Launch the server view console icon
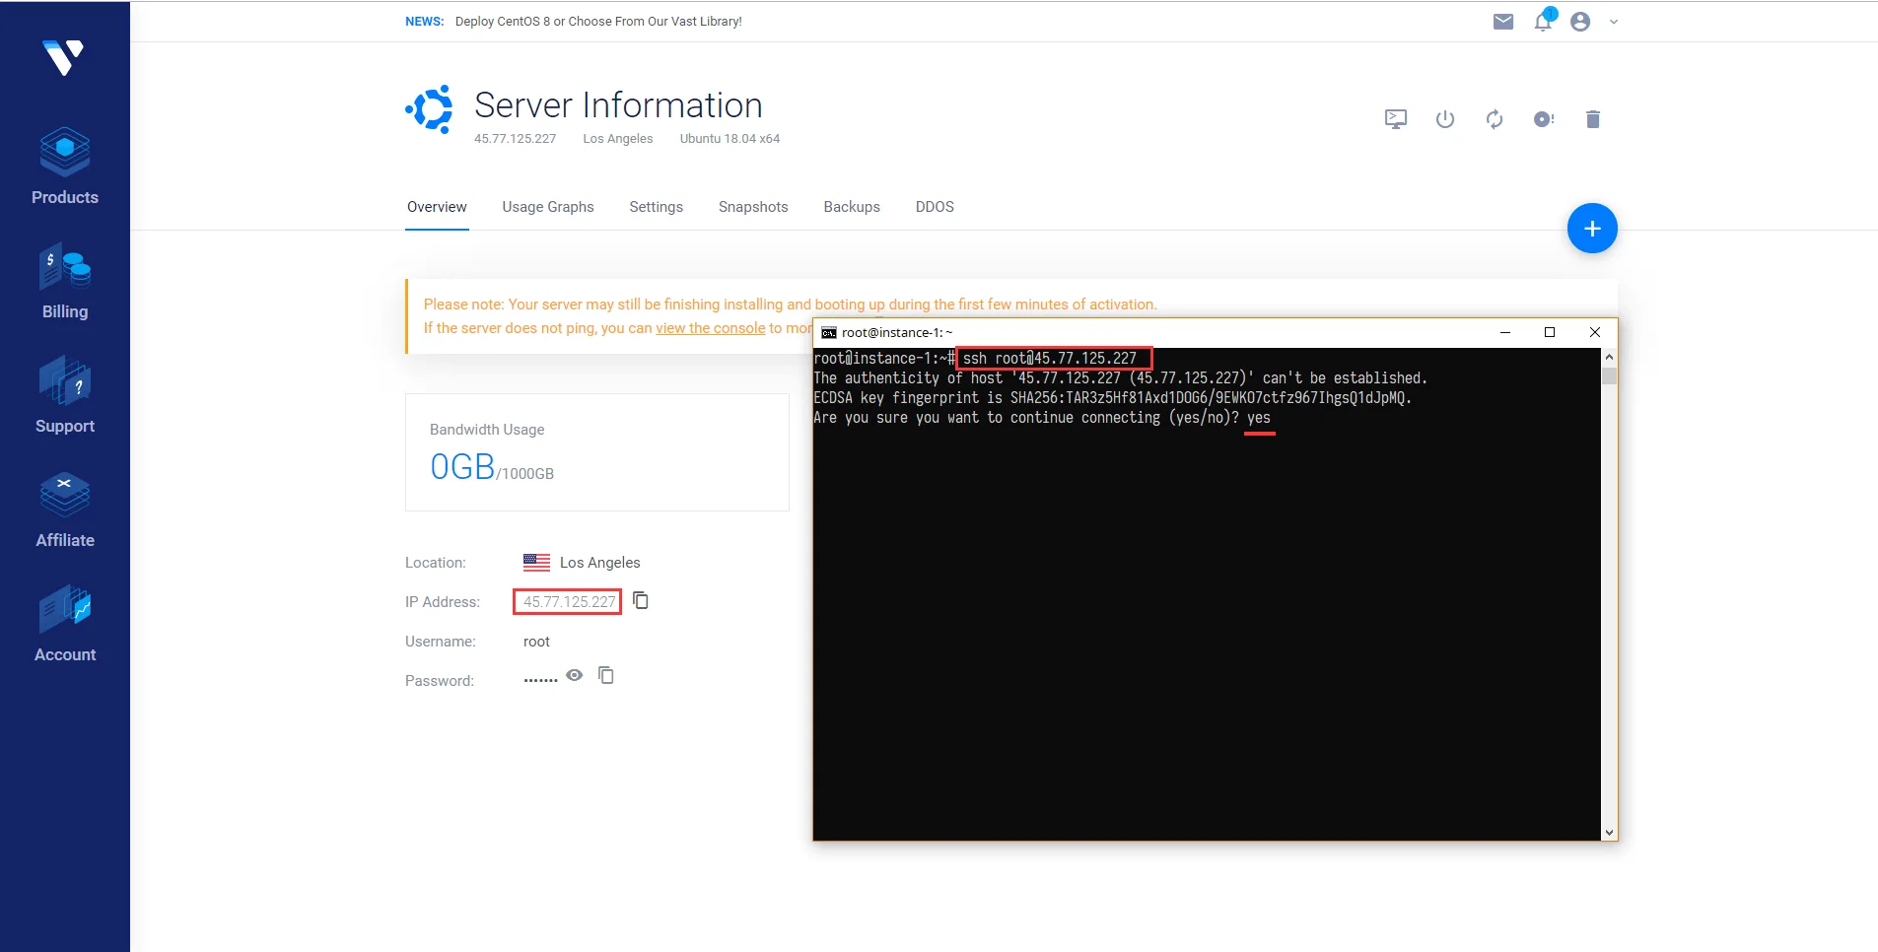Image resolution: width=1878 pixels, height=952 pixels. click(x=1396, y=119)
